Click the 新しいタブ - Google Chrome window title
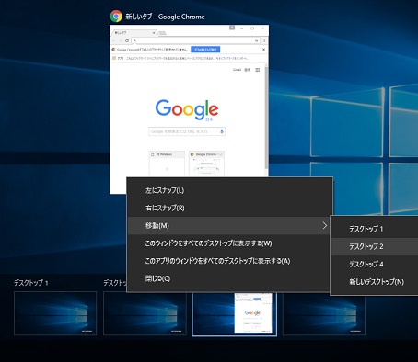This screenshot has height=362, width=418. [x=165, y=17]
